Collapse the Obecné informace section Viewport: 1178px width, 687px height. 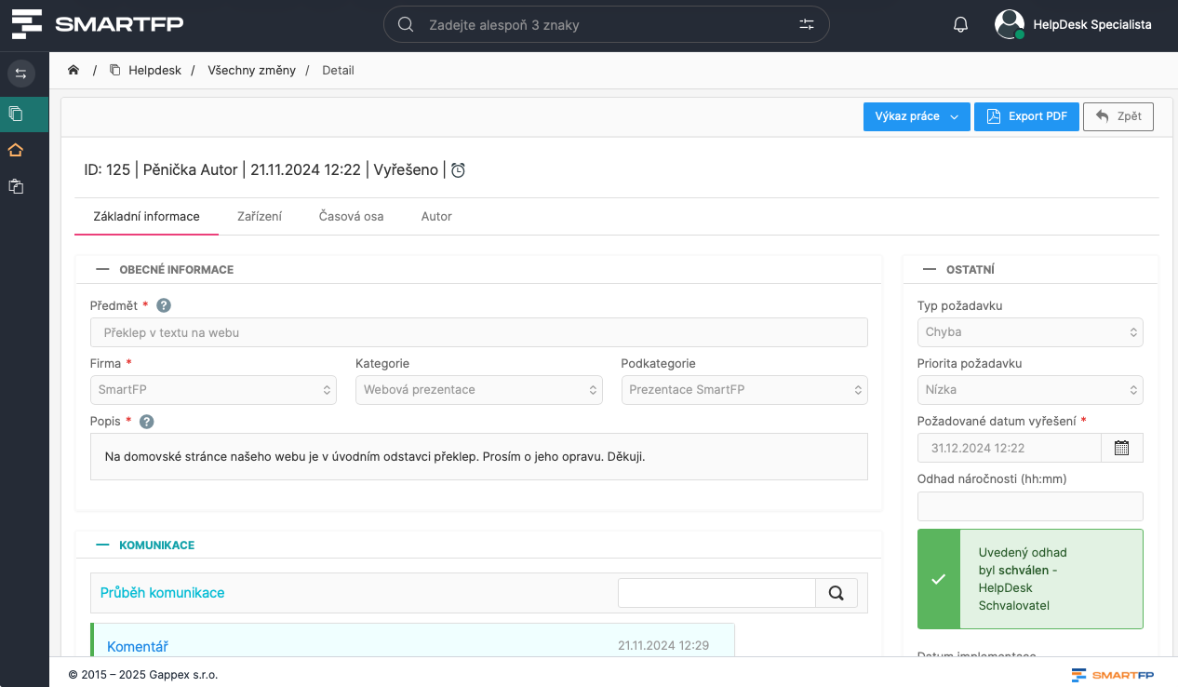(x=103, y=270)
